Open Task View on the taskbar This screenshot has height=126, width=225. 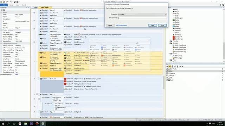(x=14, y=124)
